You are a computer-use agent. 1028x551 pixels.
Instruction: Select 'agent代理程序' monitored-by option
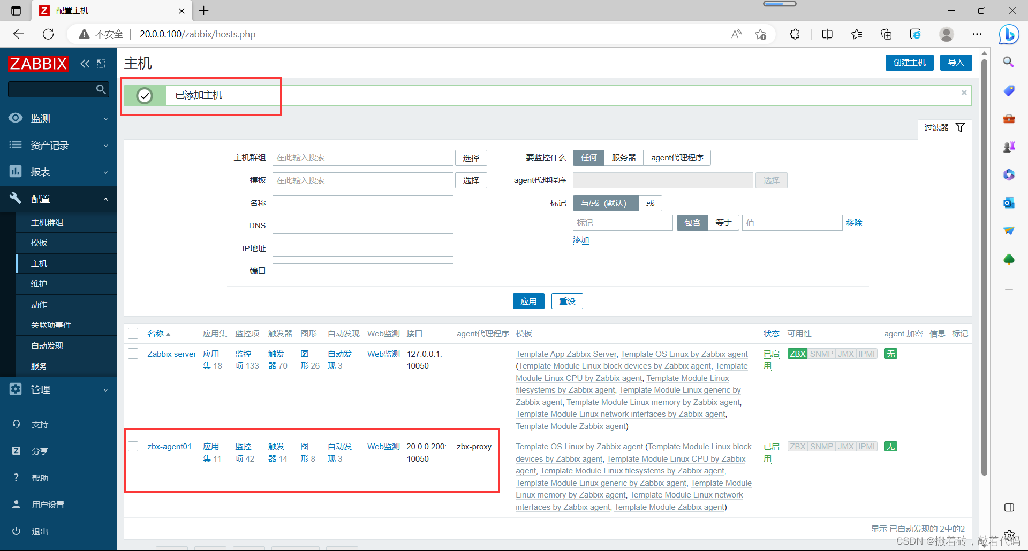pos(677,158)
